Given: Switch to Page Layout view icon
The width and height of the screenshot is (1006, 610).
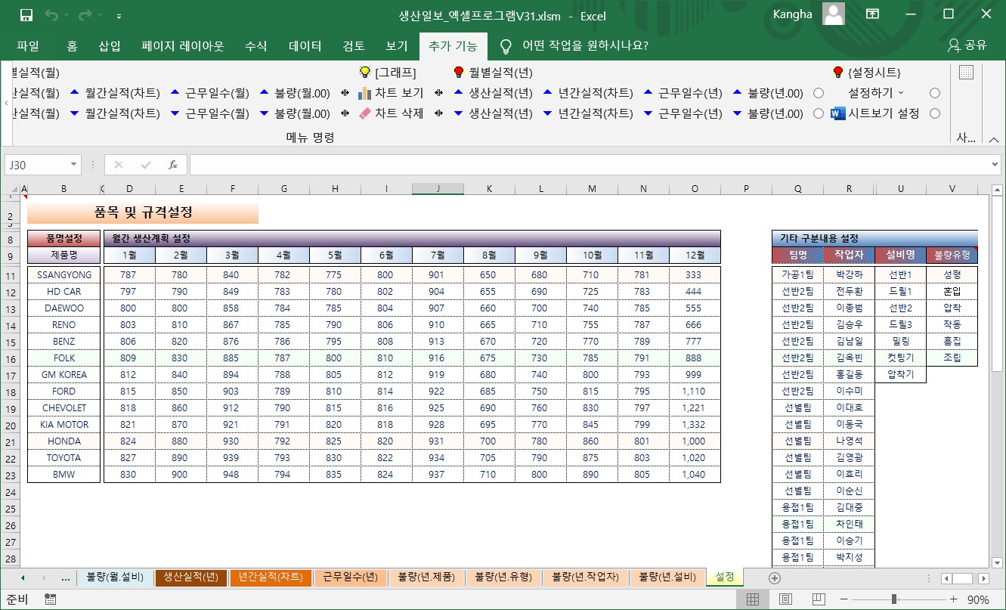Looking at the screenshot, I should (786, 599).
